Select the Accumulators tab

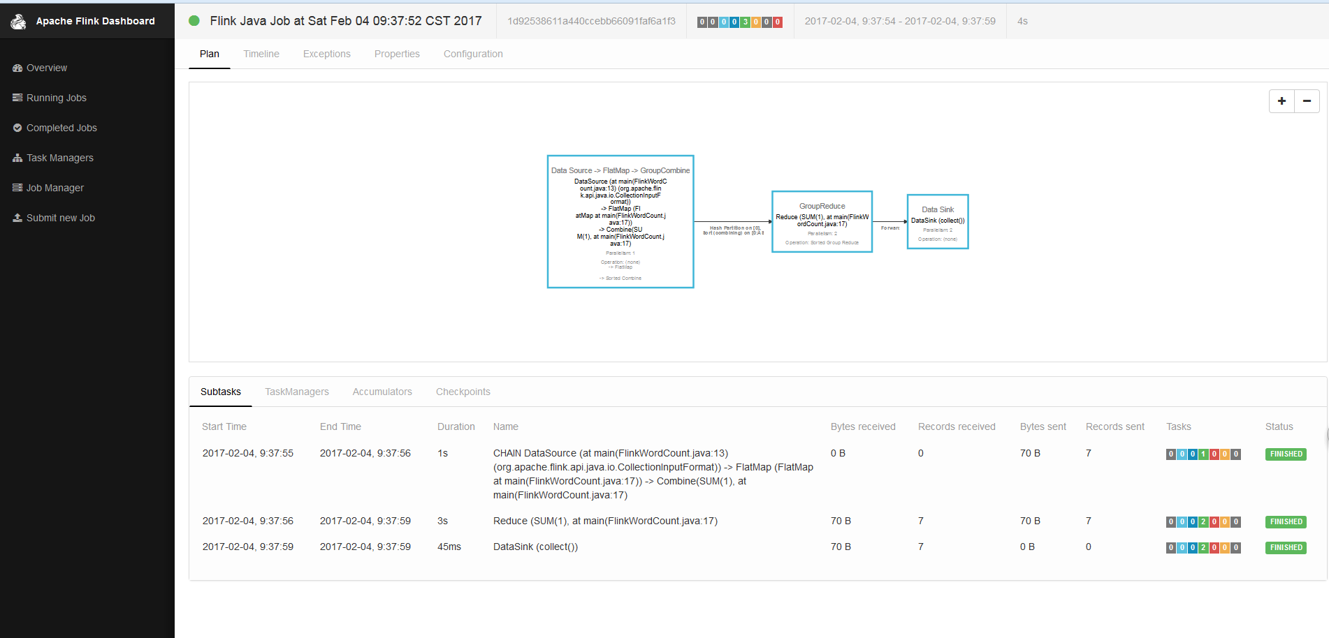pos(382,392)
